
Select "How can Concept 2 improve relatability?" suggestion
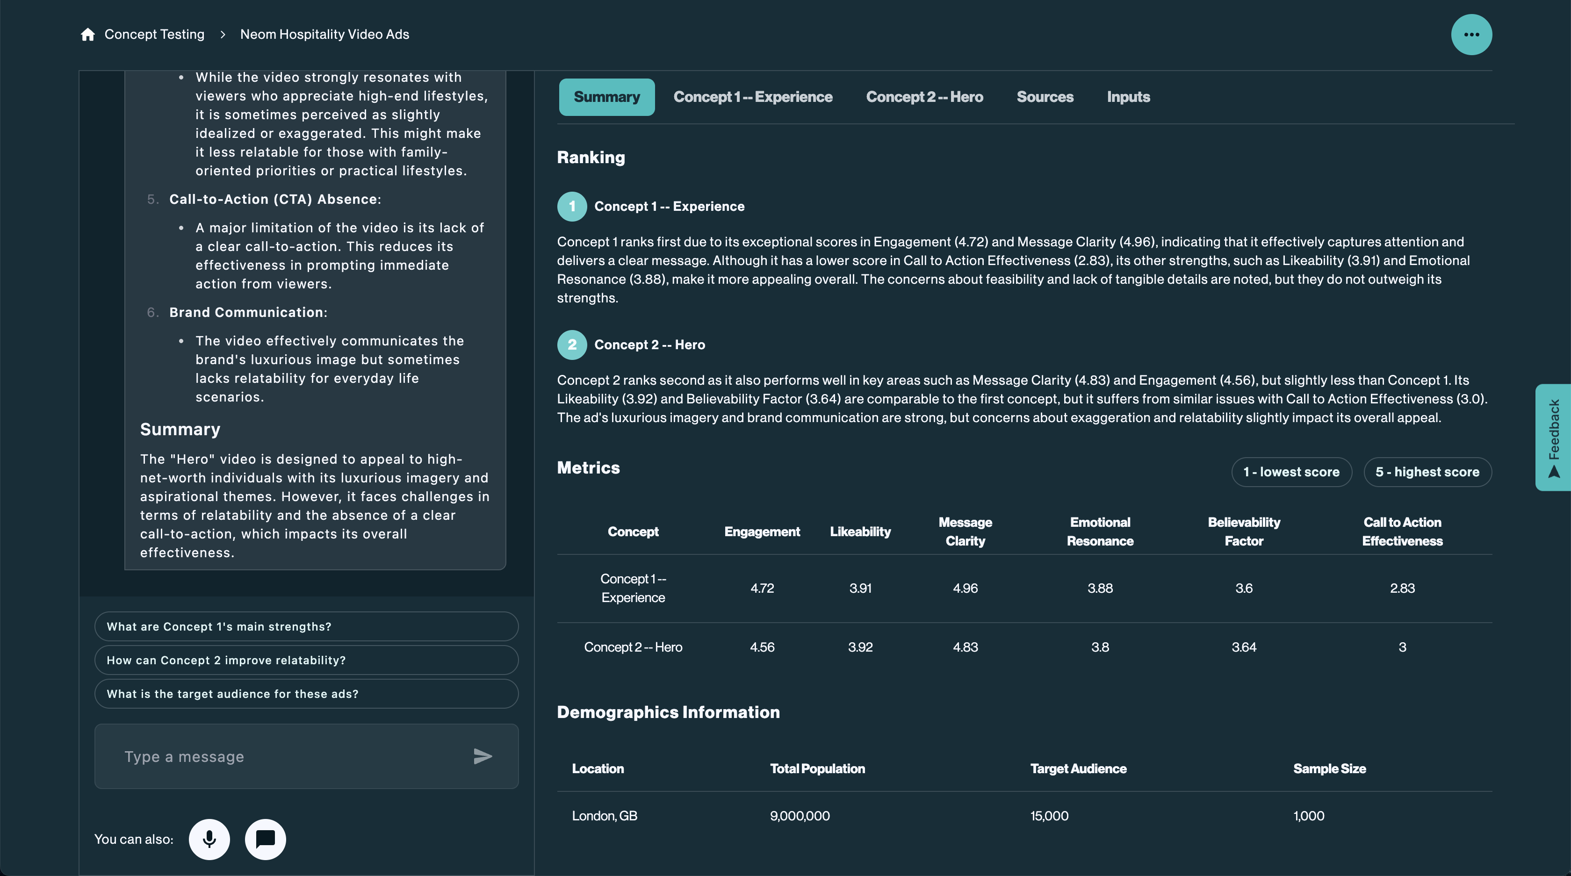(306, 660)
